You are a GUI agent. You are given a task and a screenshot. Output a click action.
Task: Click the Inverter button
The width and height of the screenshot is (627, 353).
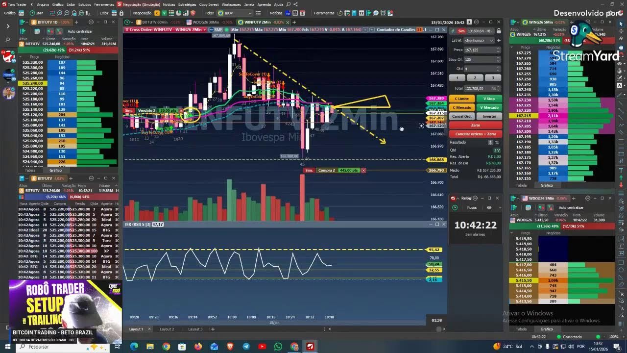coord(489,116)
